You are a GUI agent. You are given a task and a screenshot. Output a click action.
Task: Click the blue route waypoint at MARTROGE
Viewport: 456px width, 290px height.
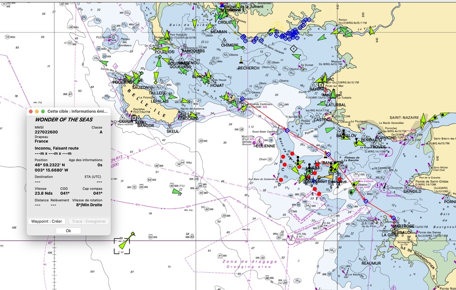coord(393,218)
